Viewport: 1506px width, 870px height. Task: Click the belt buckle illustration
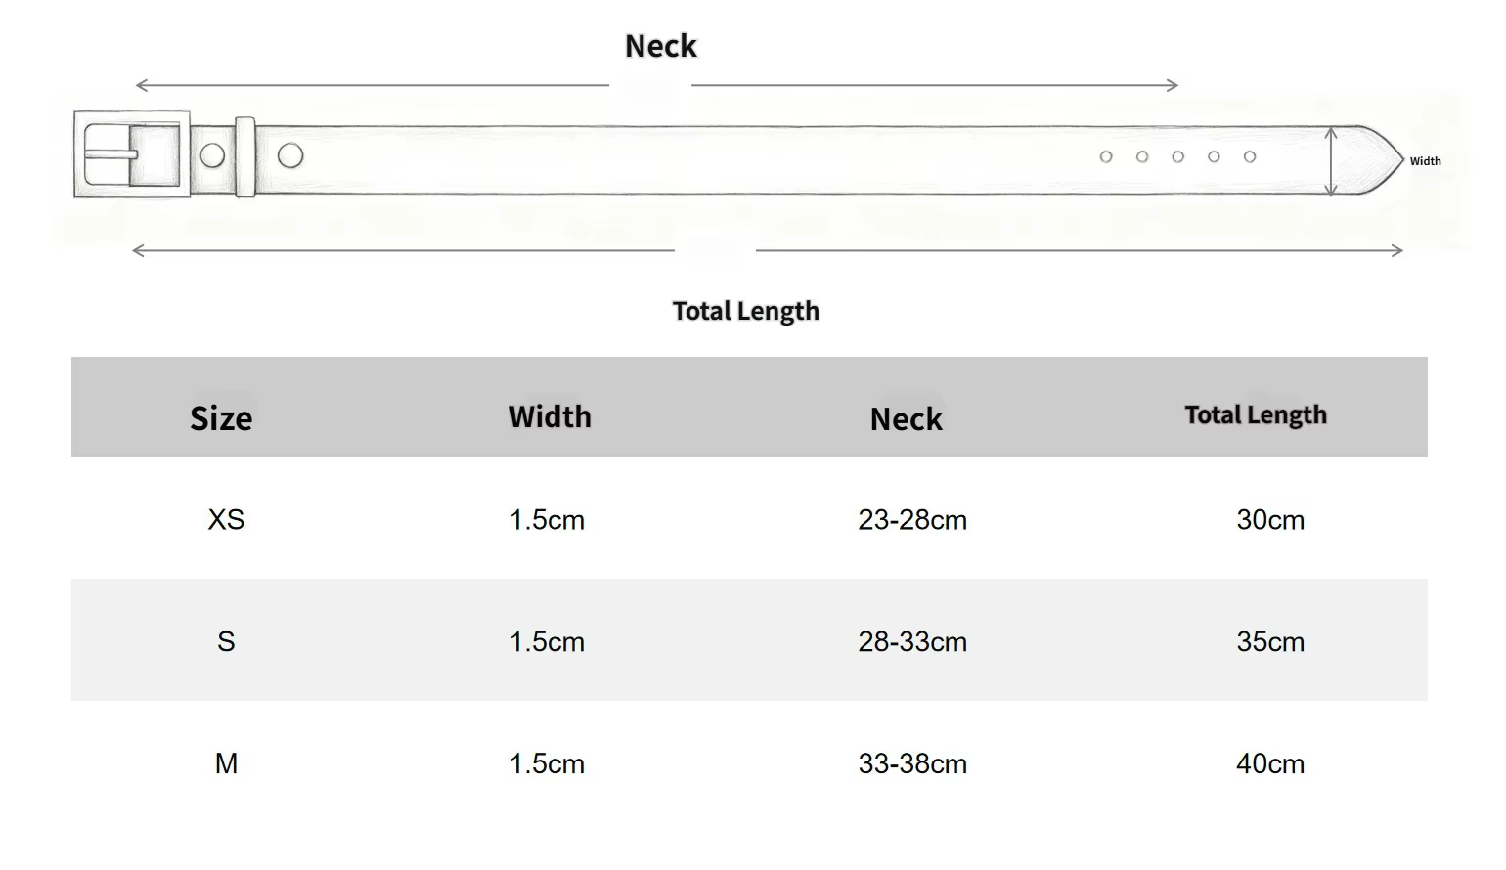pos(132,154)
